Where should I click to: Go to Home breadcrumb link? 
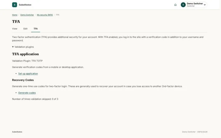tap(15, 15)
